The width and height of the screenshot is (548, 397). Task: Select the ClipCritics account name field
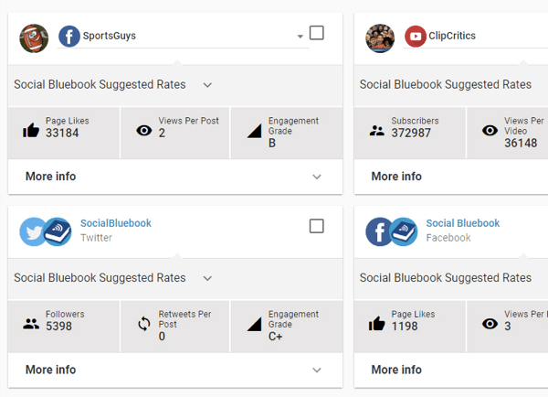click(x=475, y=37)
